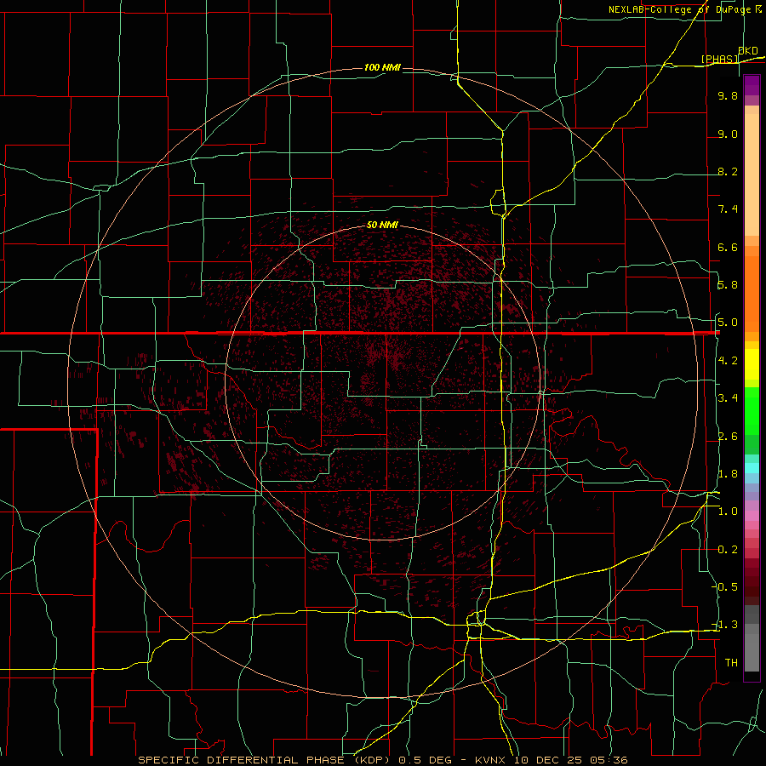
Task: Click the -0.5 legend value
Action: pos(725,587)
